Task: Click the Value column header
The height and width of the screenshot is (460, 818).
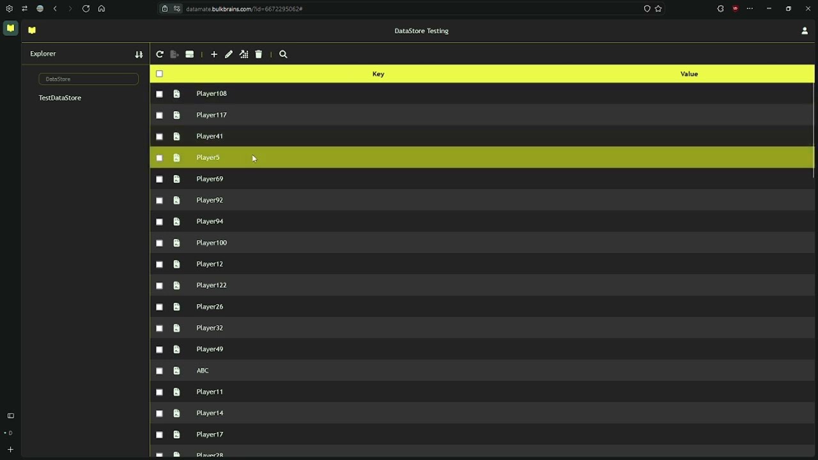Action: (x=689, y=74)
